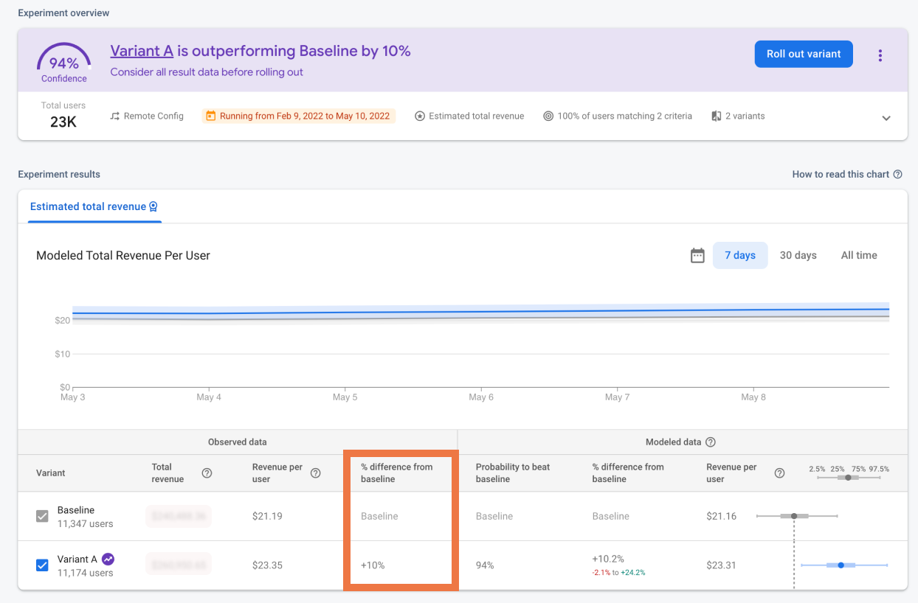Click the observed revenue per user $21.19
The image size is (918, 603).
267,516
